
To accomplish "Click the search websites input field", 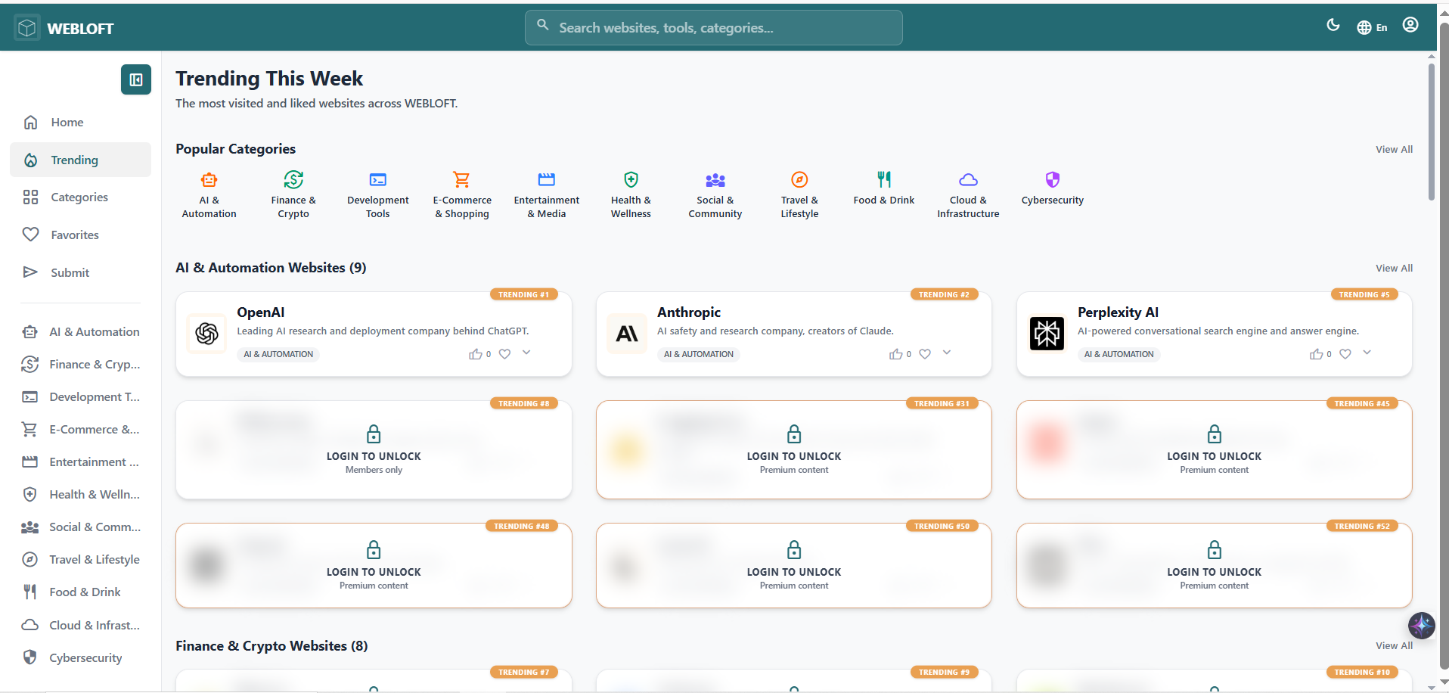I will pos(712,27).
